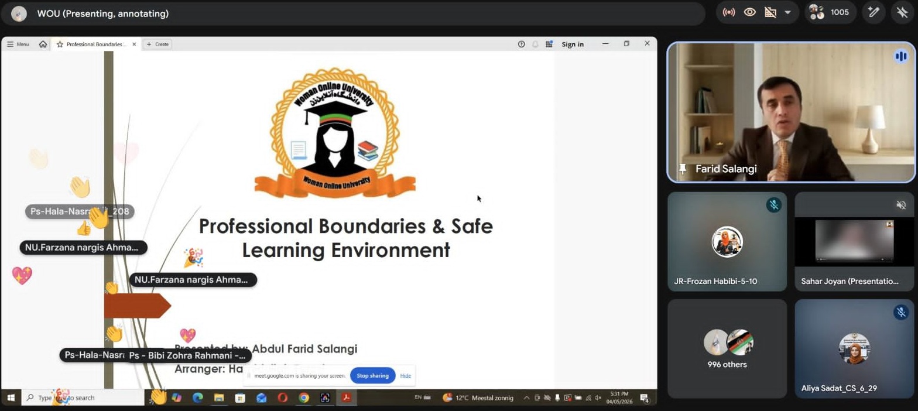Open the 12°C Meestal zonnig weather widget

(478, 398)
